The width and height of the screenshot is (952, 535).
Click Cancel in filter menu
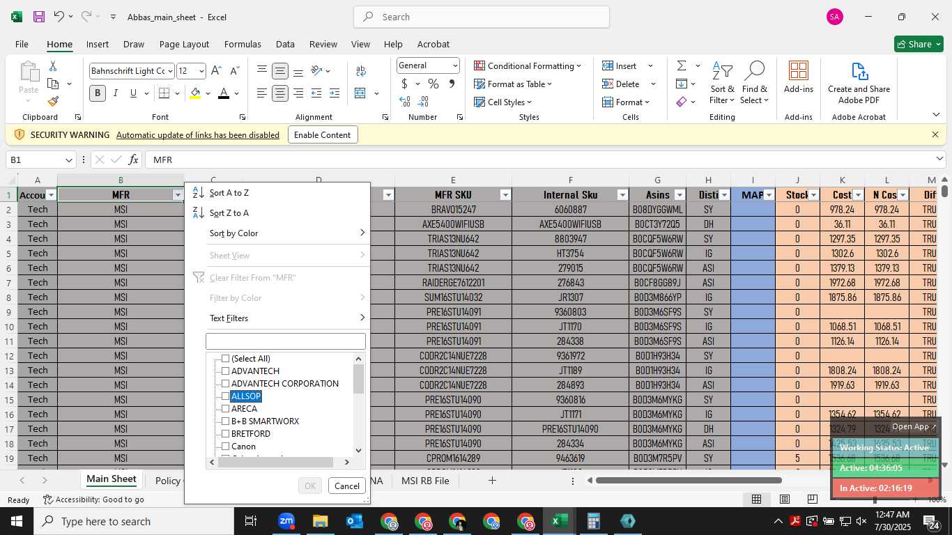coord(346,486)
